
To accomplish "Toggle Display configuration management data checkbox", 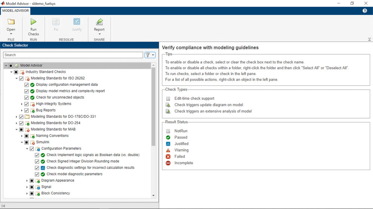I will pyautogui.click(x=26, y=84).
